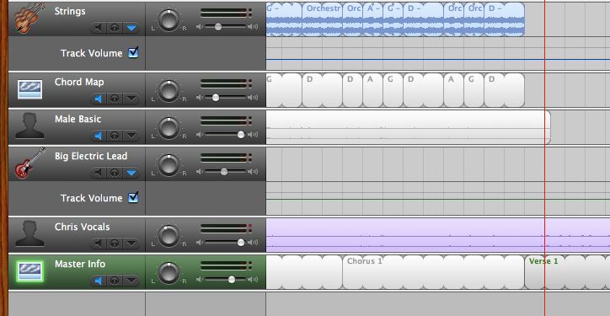Solo the Chris Vocals track

click(x=115, y=244)
